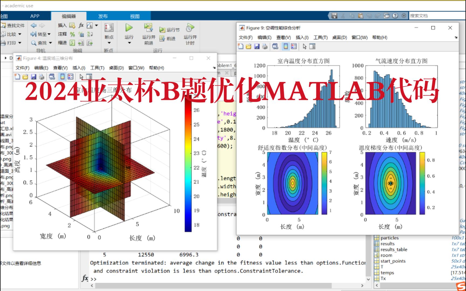The height and width of the screenshot is (291, 466).
Task: Click Save icon in Figure 9 toolbar
Action: (257, 47)
